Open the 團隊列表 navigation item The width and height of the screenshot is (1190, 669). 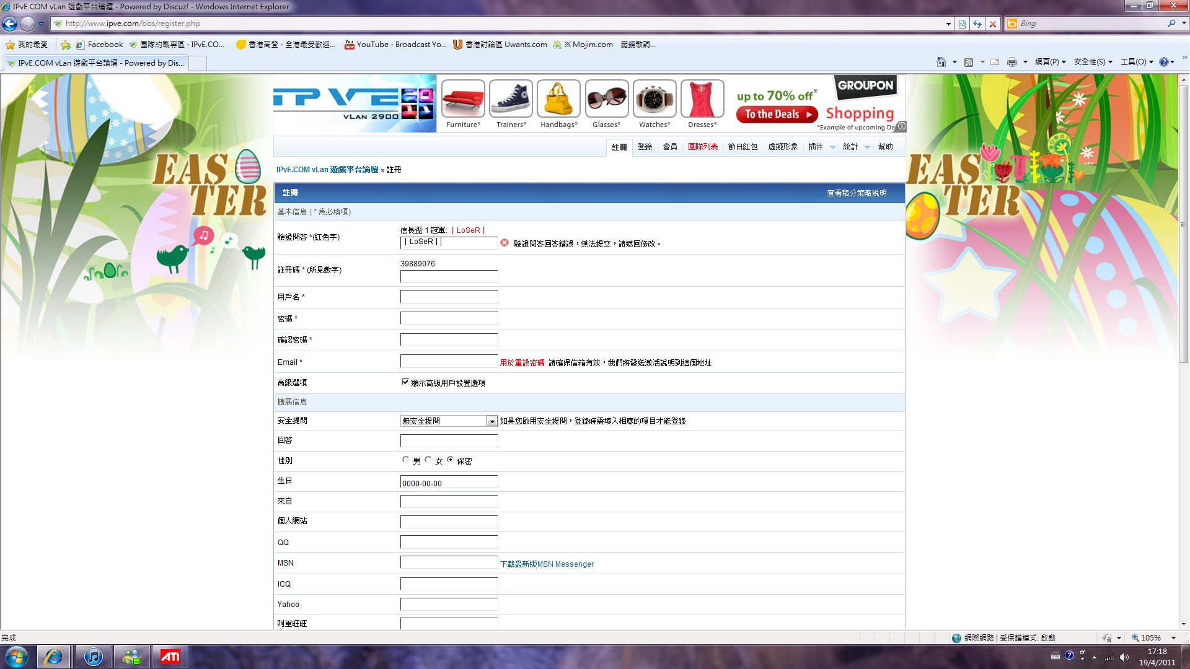[703, 147]
